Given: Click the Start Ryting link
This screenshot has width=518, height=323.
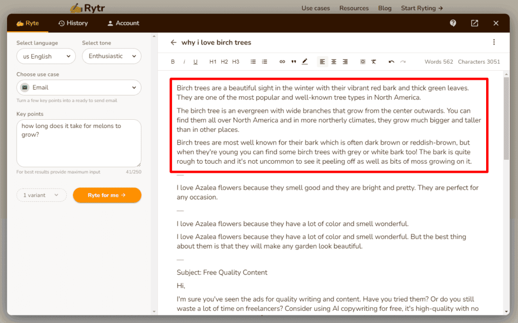Looking at the screenshot, I should pyautogui.click(x=422, y=8).
